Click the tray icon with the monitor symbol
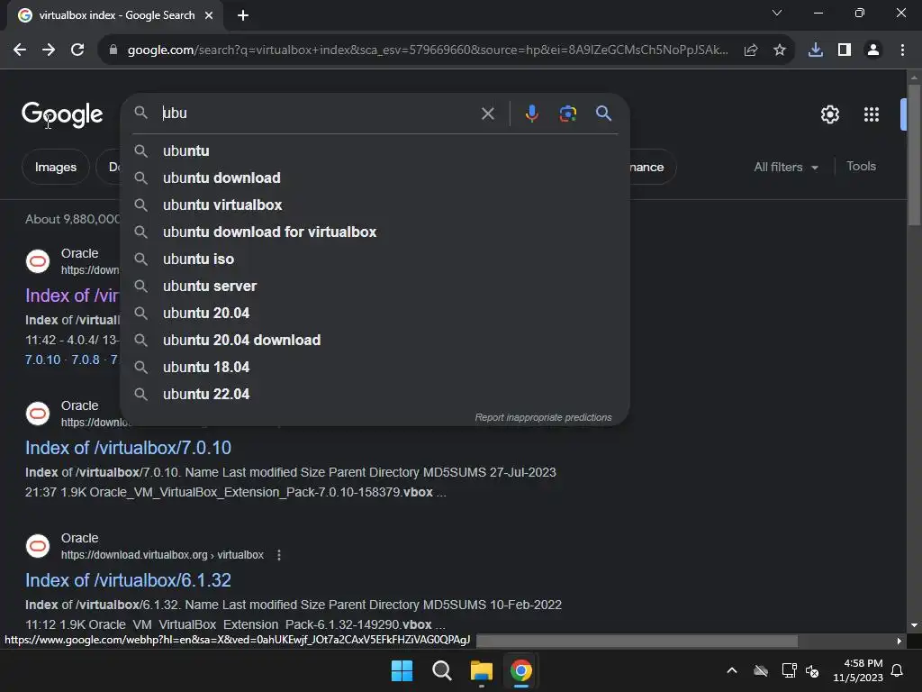The width and height of the screenshot is (922, 692). [x=789, y=670]
